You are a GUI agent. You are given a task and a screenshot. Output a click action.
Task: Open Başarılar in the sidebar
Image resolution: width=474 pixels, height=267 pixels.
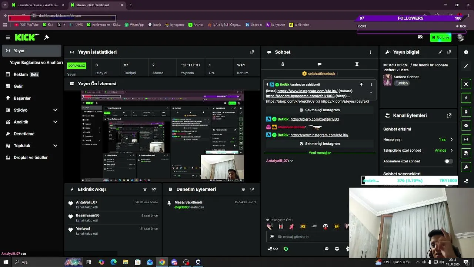tap(31, 98)
